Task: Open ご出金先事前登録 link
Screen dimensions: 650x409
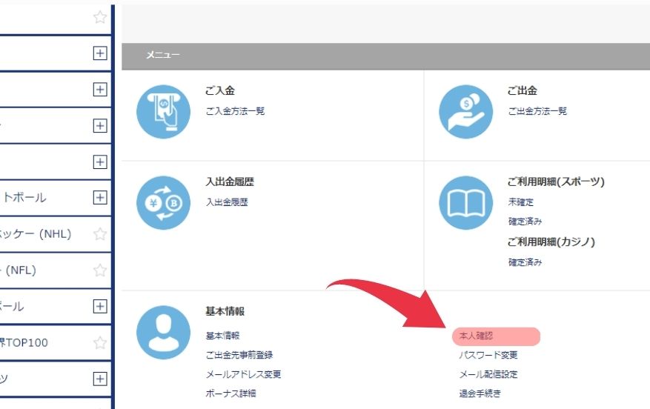Action: click(239, 355)
